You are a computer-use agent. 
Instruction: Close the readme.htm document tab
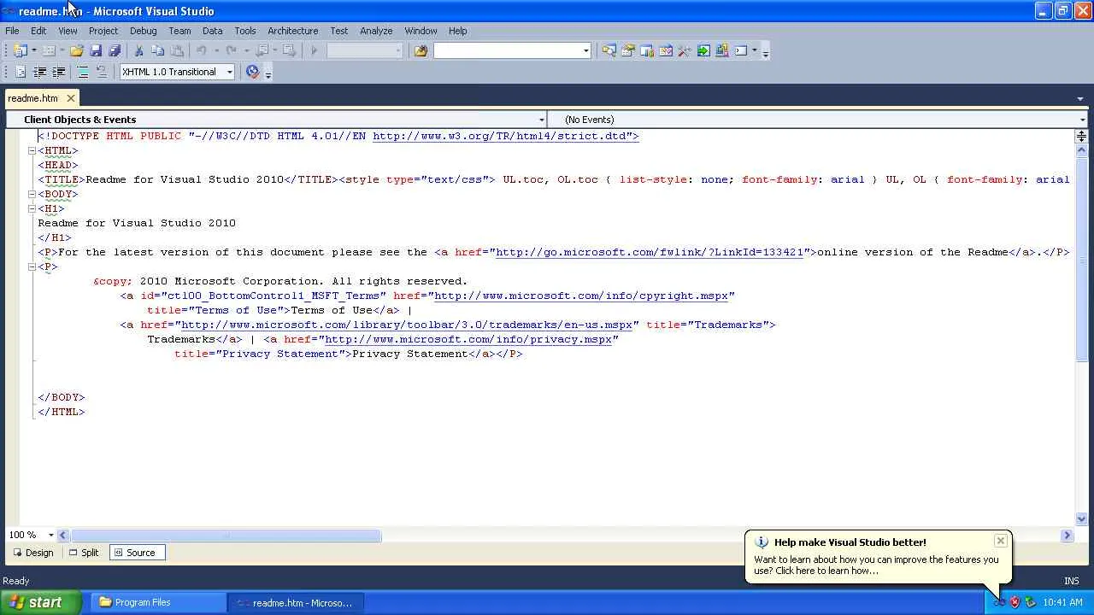[71, 98]
